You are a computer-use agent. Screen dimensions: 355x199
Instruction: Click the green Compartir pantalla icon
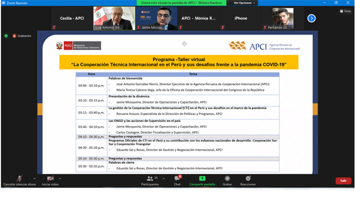202,179
